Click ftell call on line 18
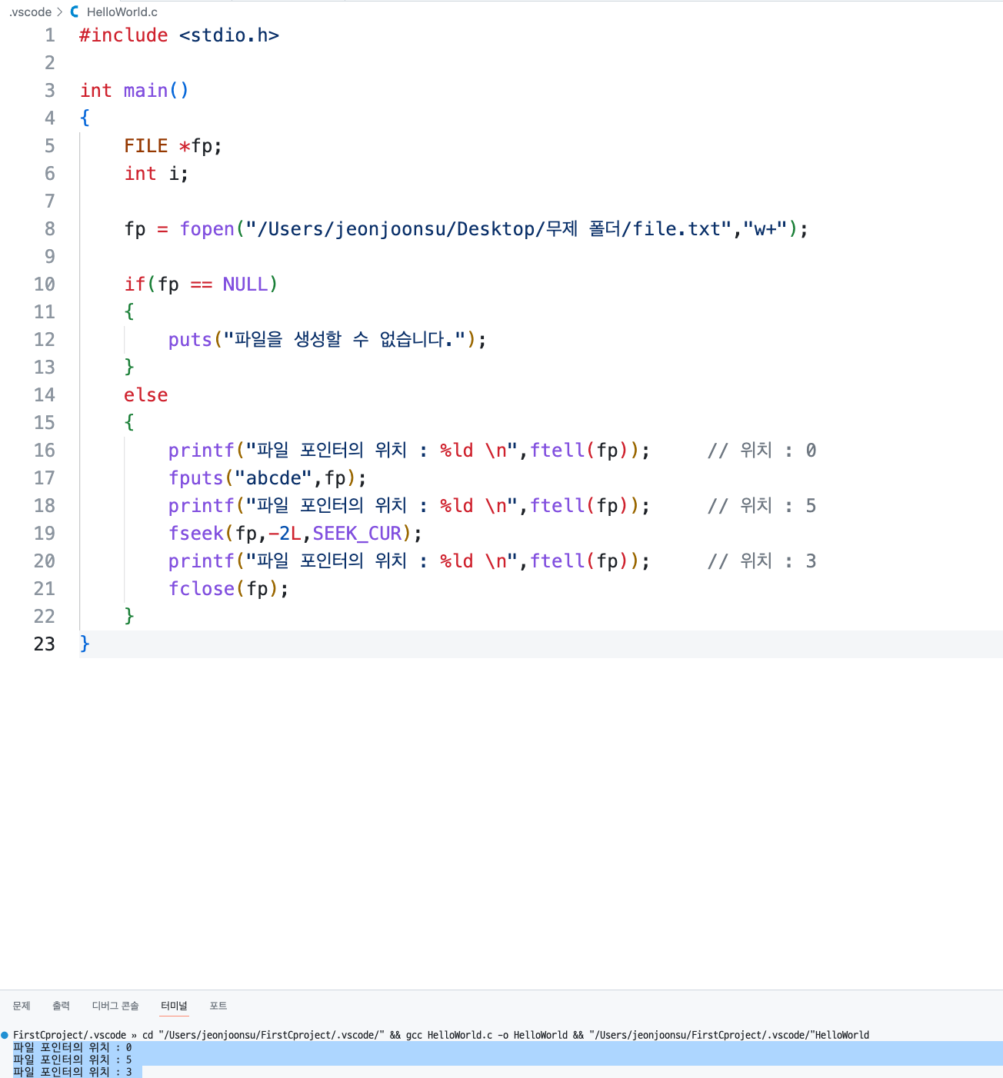Screen dimensions: 1003x1078 (558, 506)
